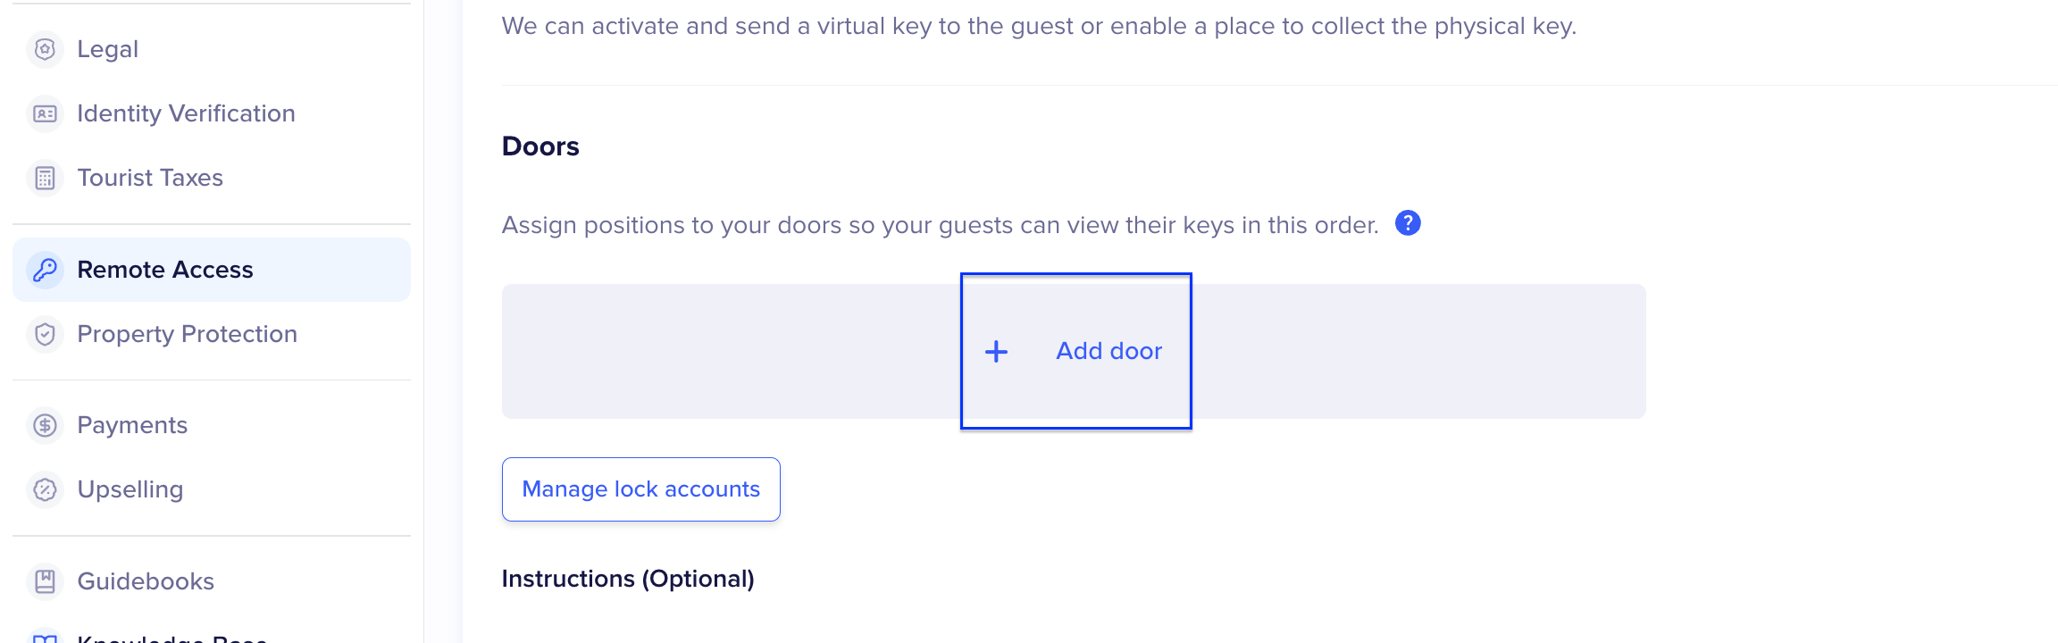Image resolution: width=2058 pixels, height=643 pixels.
Task: Navigate to Property Protection text label
Action: click(x=187, y=334)
